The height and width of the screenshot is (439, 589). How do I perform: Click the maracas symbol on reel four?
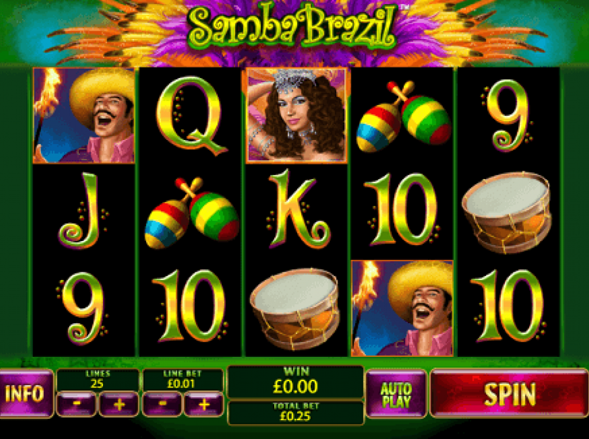click(403, 116)
